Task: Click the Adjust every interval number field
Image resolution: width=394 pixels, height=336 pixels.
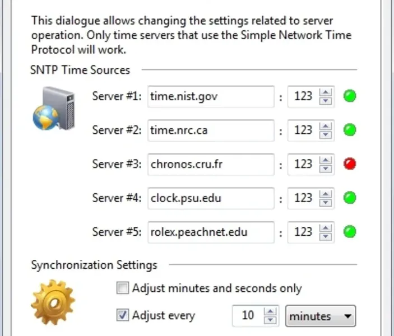Action: [247, 316]
